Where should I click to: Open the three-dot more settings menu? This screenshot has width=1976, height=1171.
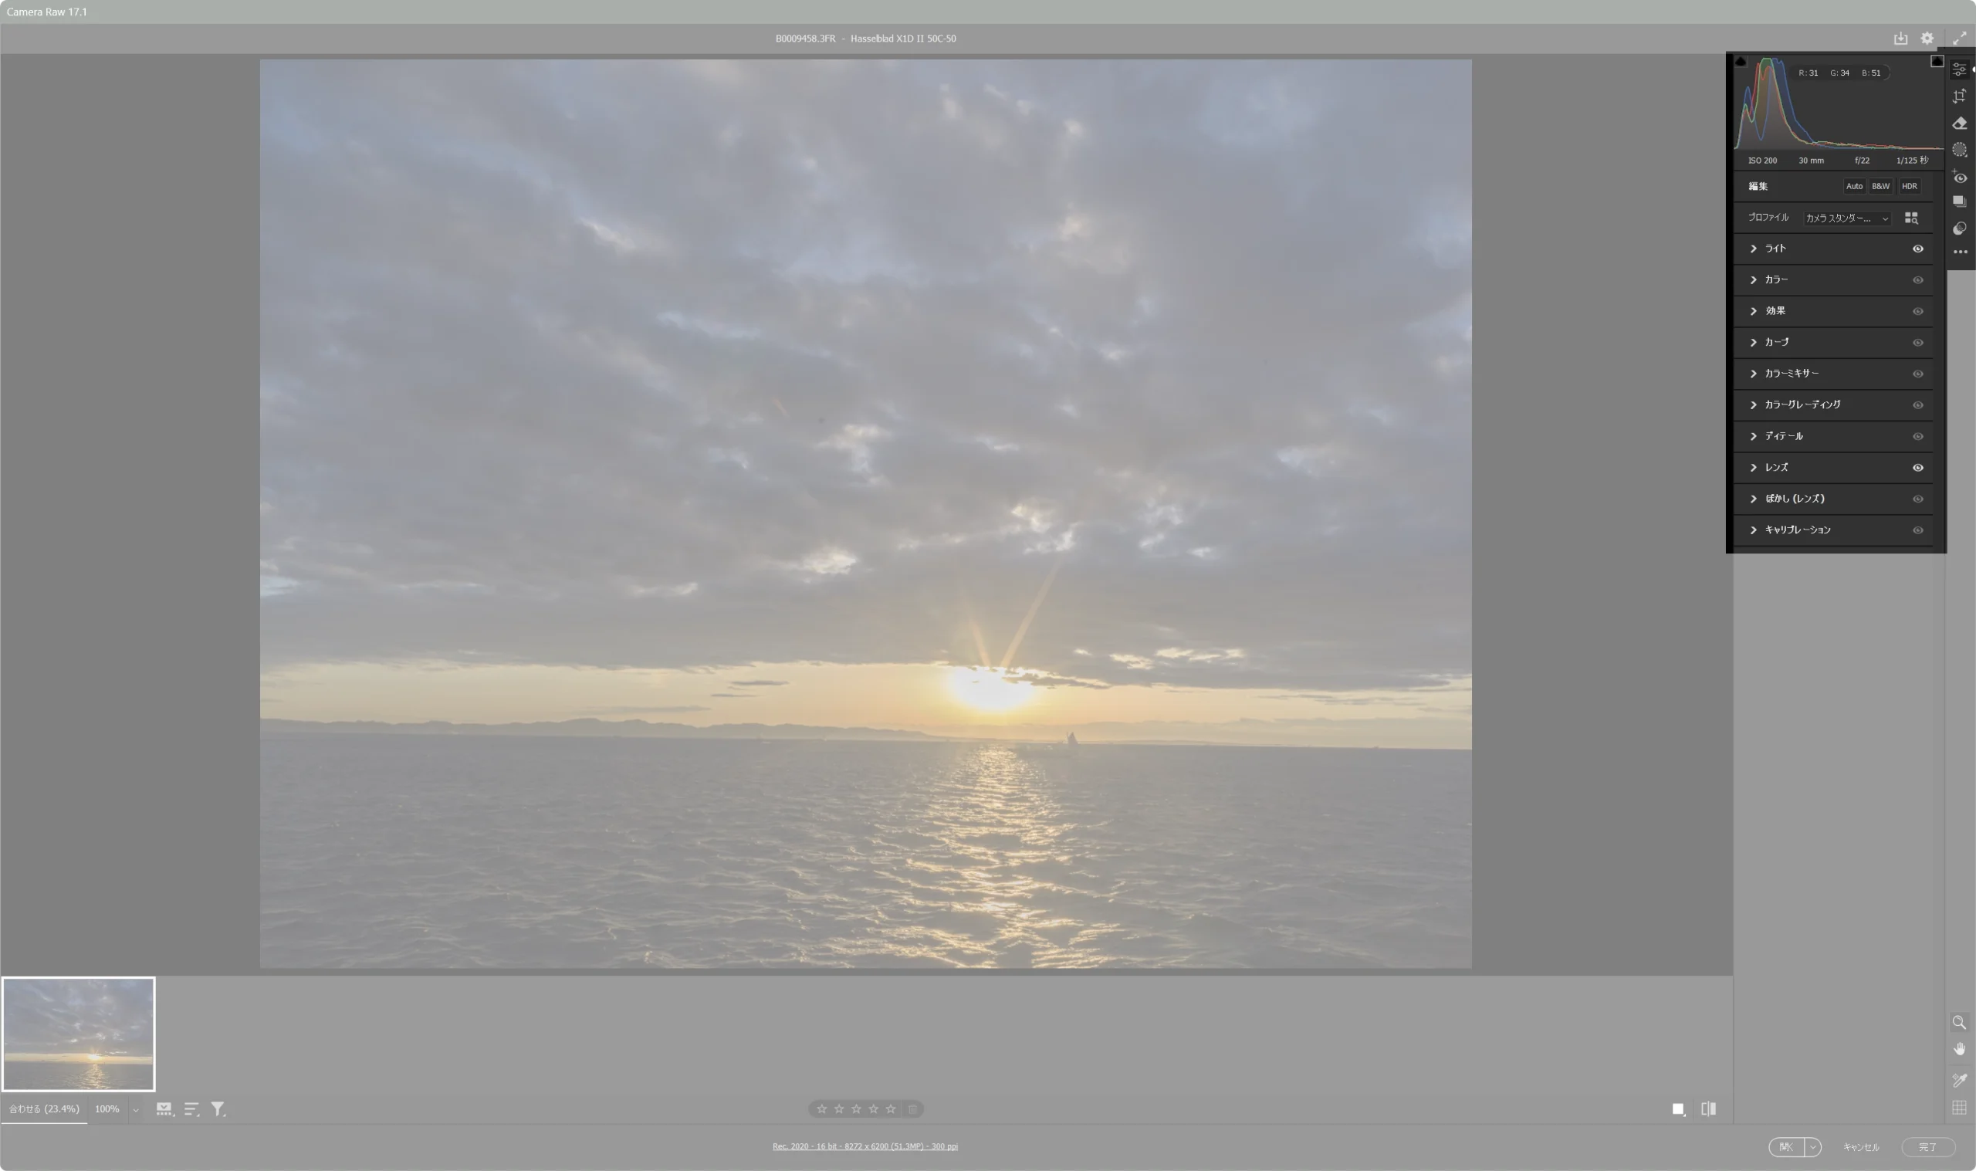pyautogui.click(x=1961, y=252)
